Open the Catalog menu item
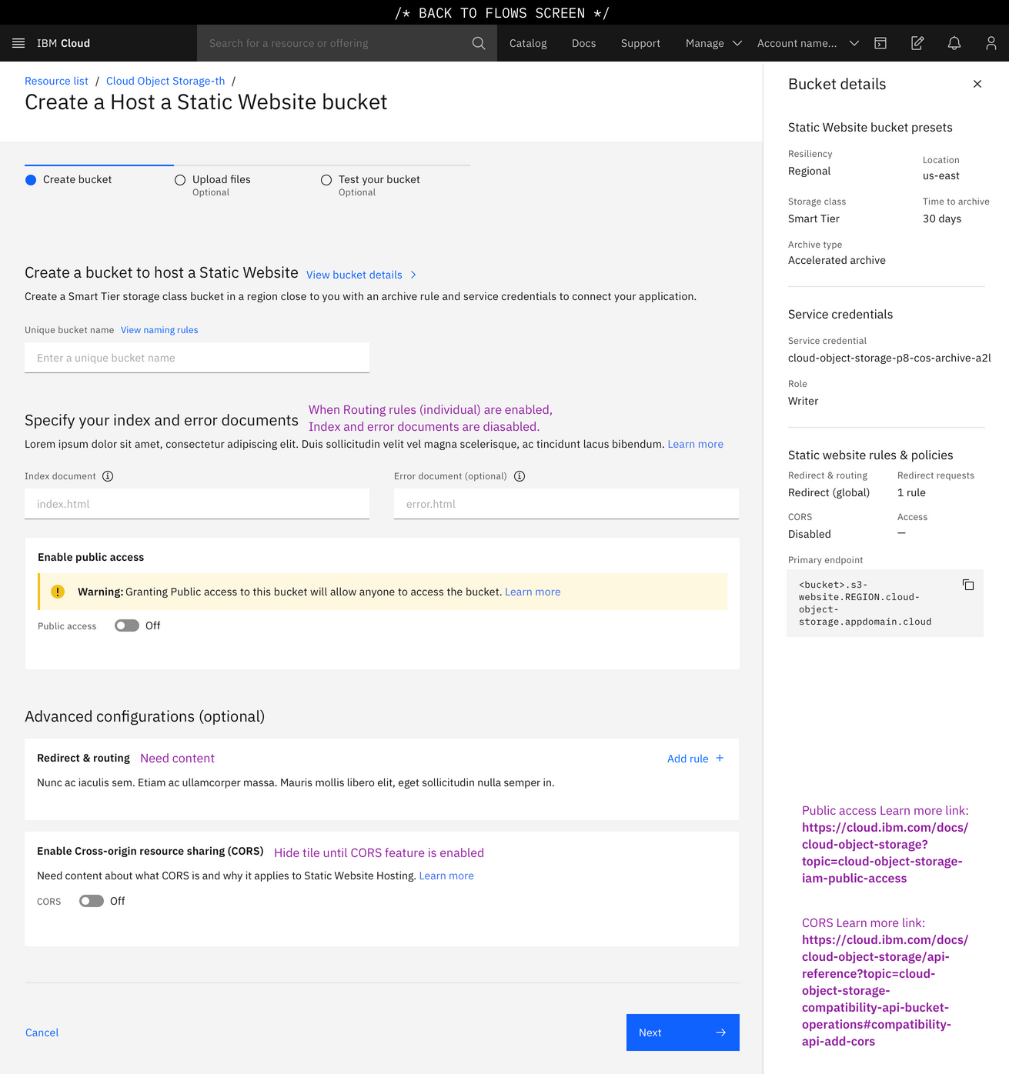The image size is (1009, 1074). [528, 43]
